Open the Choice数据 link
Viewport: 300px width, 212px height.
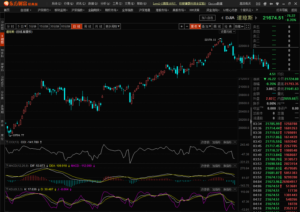[215, 4]
